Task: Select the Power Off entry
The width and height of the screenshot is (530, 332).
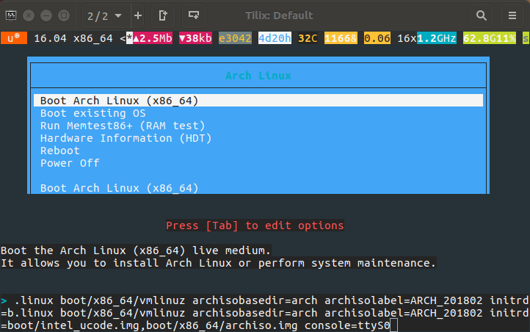Action: click(x=70, y=163)
